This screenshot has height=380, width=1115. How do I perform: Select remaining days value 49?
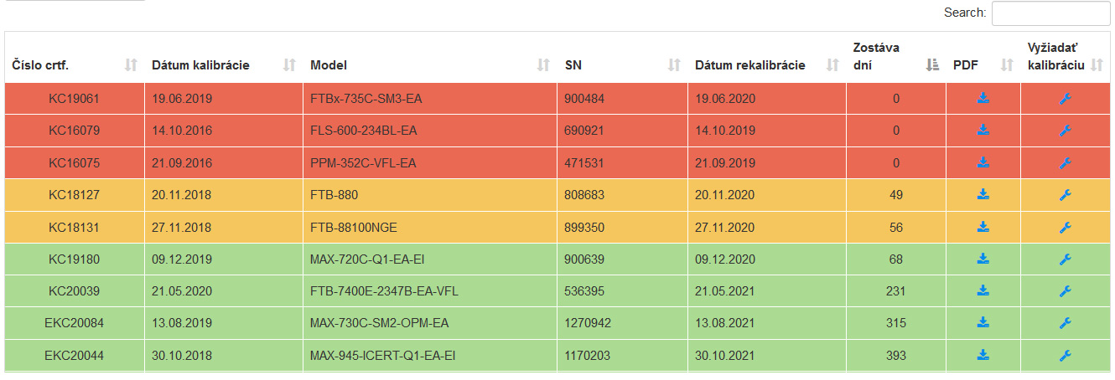(896, 195)
